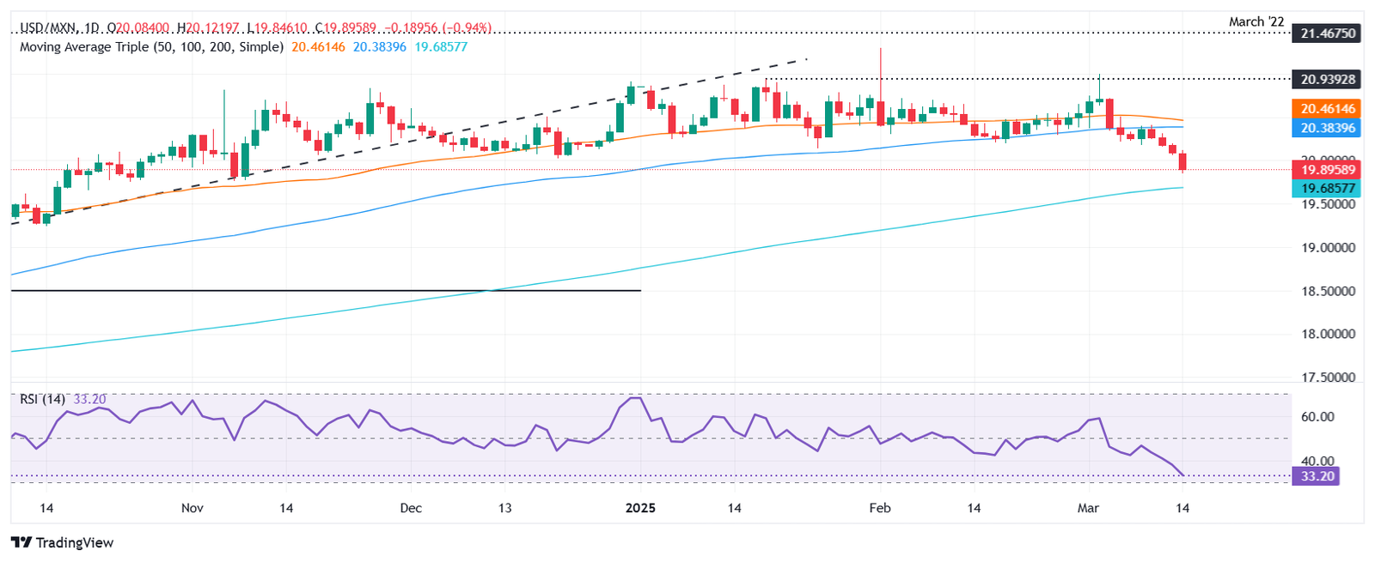
Task: Click the March '22 level annotation
Action: 1257,21
